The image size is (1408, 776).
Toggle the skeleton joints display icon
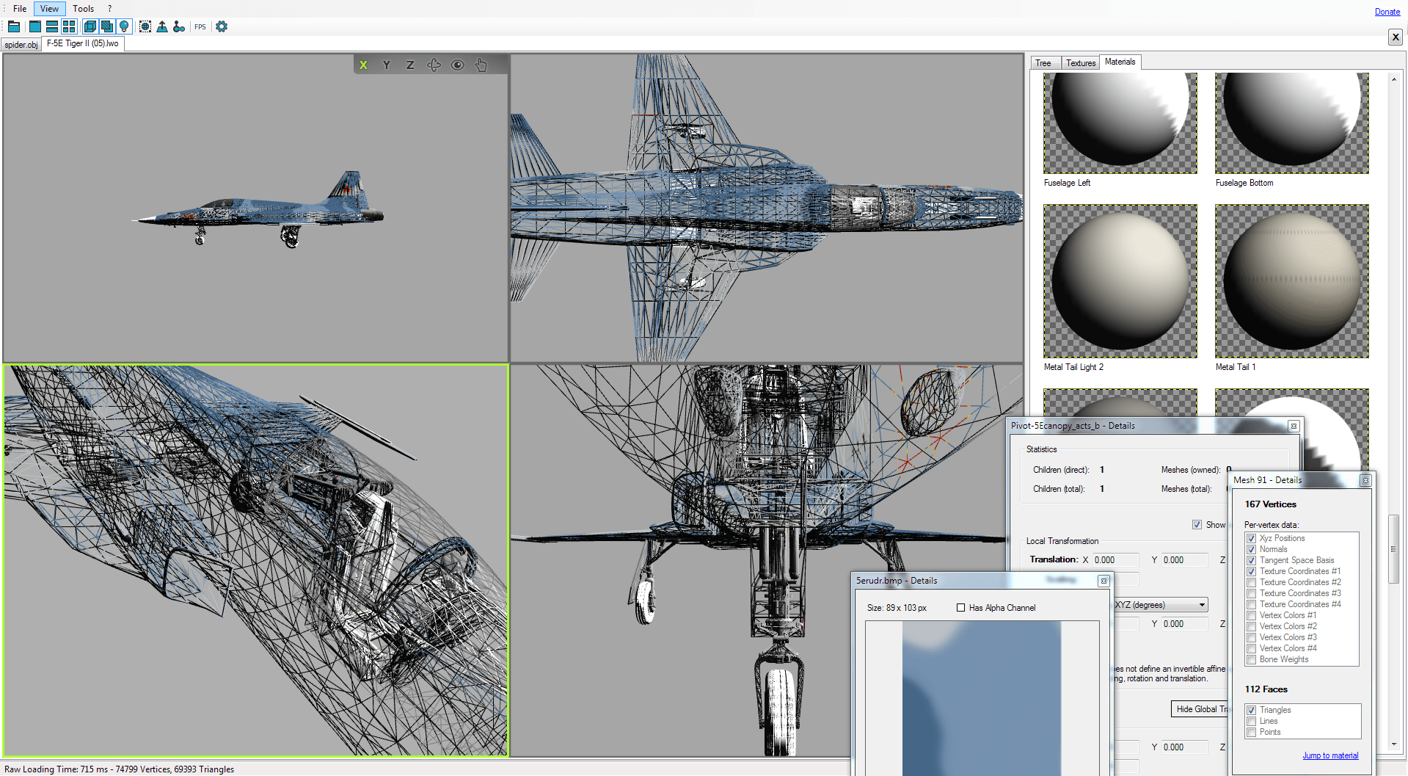[179, 26]
